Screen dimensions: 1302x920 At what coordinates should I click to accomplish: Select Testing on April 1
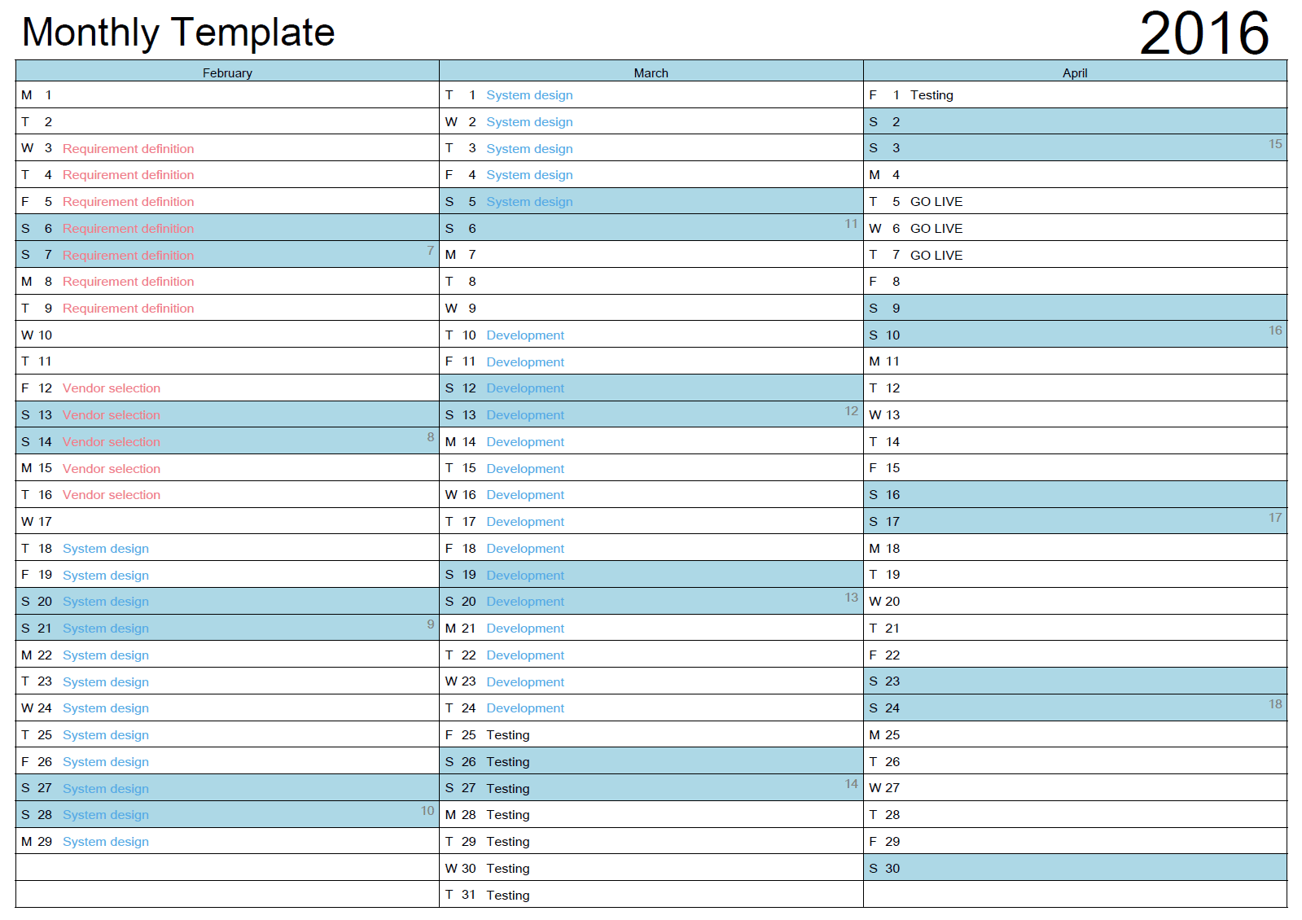[932, 95]
